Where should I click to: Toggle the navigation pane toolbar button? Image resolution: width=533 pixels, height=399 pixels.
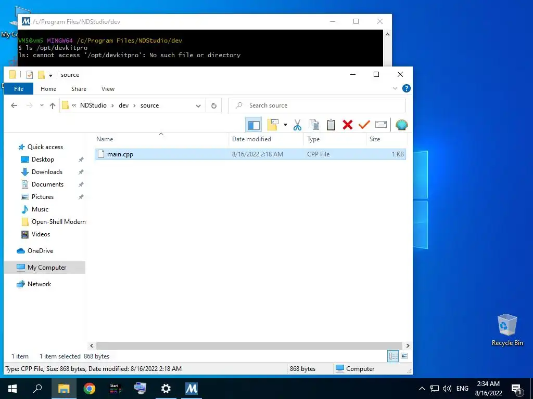tap(253, 125)
